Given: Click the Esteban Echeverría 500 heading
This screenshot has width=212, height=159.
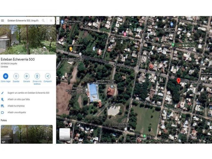Looking at the screenshot, I should (18, 59).
